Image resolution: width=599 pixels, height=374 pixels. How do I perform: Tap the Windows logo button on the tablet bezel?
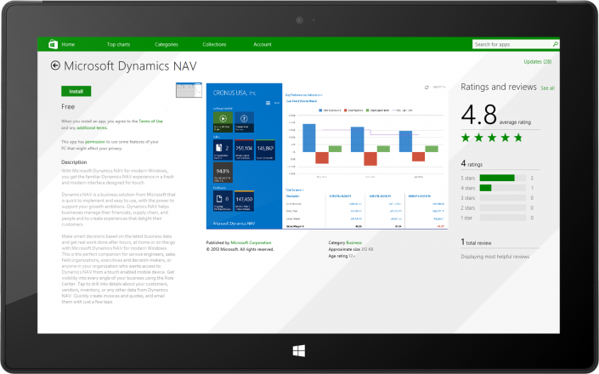click(x=299, y=351)
